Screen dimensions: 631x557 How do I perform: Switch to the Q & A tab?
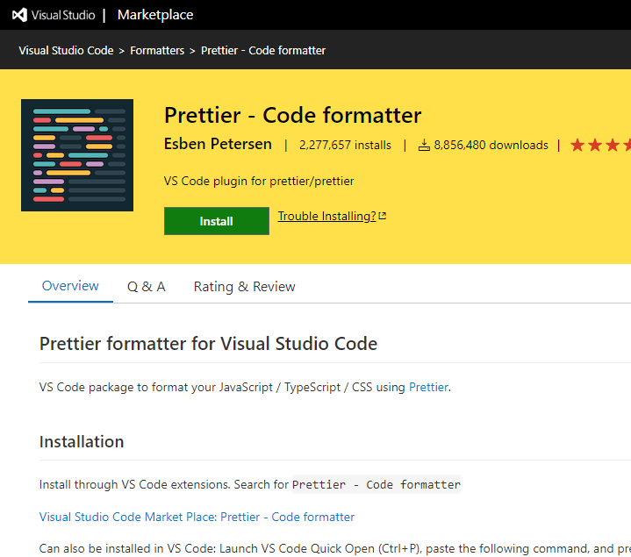[x=146, y=286]
